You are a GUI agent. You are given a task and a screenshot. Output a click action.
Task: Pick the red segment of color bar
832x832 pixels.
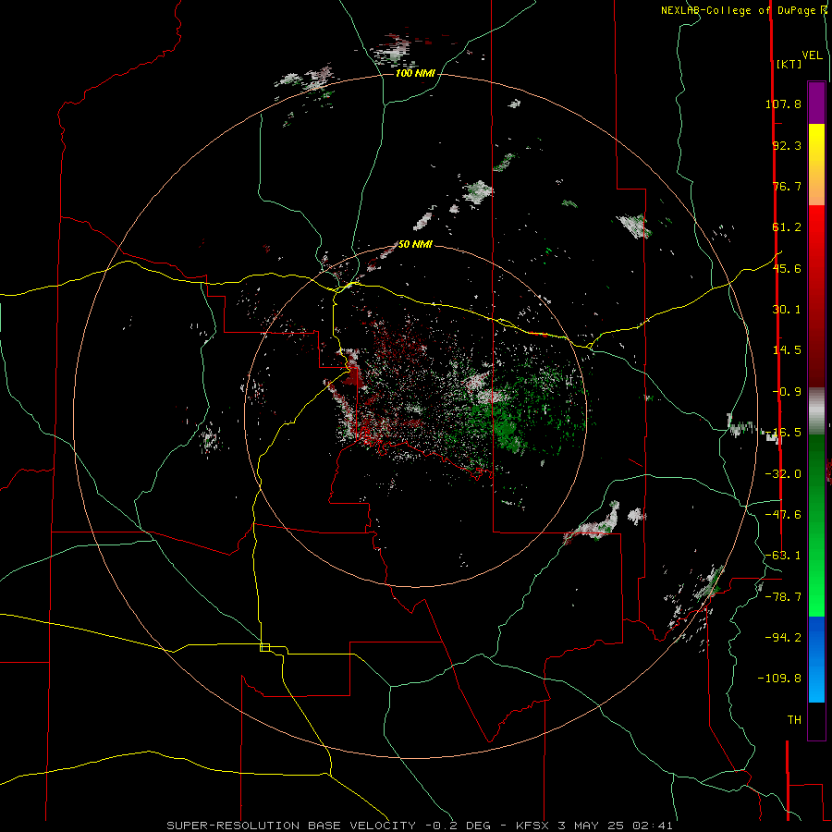(x=816, y=296)
